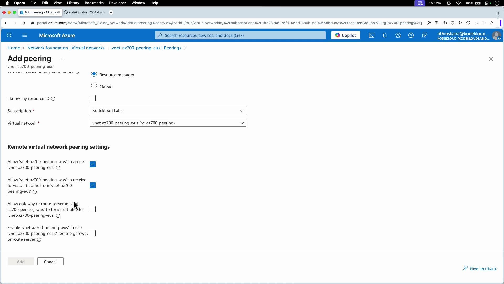Click the Cancel button
Screen dimensions: 504x284
50,262
